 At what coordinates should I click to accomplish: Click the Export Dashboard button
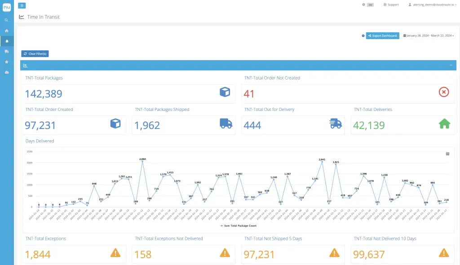point(382,35)
